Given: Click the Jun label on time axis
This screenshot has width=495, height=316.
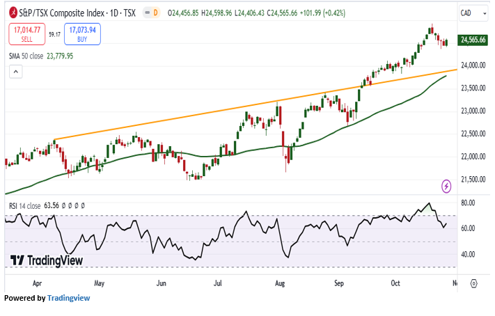Looking at the screenshot, I should [x=161, y=283].
